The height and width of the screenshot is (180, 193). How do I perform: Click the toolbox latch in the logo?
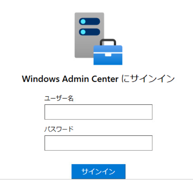coord(108,54)
